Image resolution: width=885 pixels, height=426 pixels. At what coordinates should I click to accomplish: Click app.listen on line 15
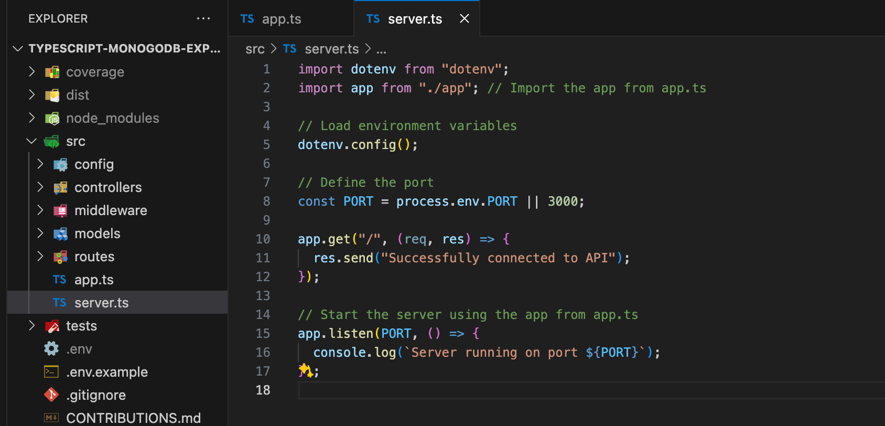click(336, 333)
